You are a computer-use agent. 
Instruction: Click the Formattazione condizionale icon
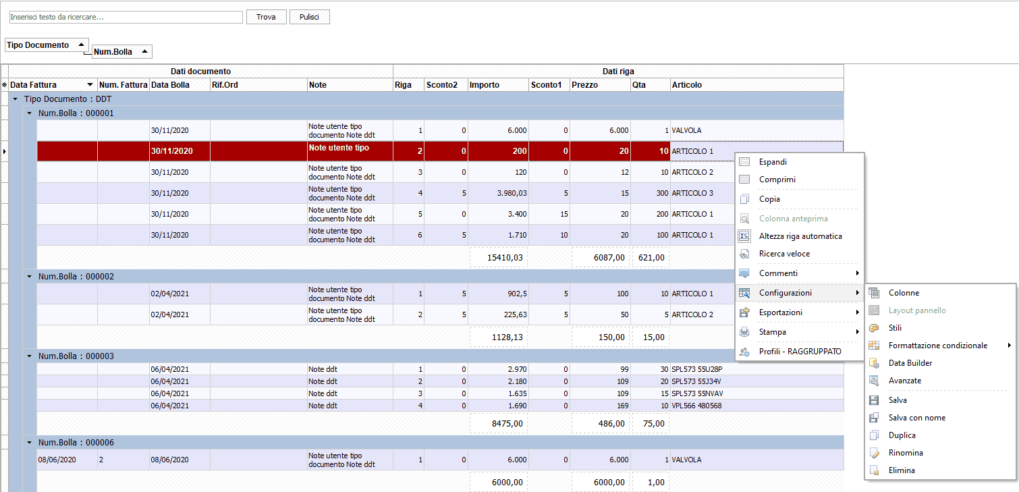(874, 346)
